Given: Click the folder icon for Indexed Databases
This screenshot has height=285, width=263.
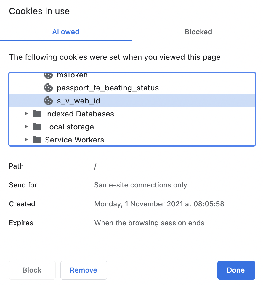Looking at the screenshot, I should tap(36, 114).
